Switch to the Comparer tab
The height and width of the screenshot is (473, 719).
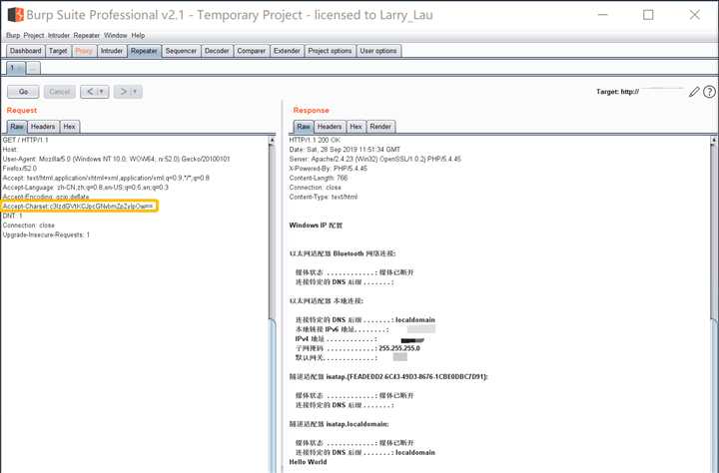[252, 51]
